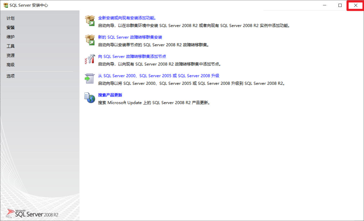The width and height of the screenshot is (364, 221).
Task: Click the description starting 启动向导，以向现有 SQL Server 2008 R2
Action: tap(160, 64)
